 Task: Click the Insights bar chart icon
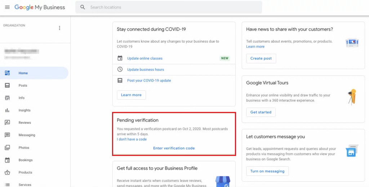(7, 110)
